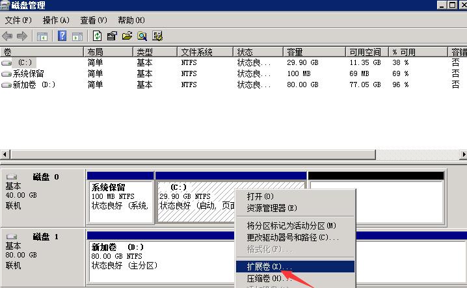Minimize the 磁盘管理 window
This screenshot has width=467, height=288.
[442, 5]
